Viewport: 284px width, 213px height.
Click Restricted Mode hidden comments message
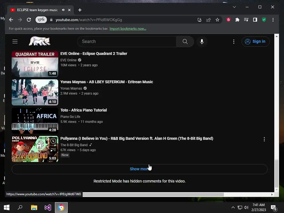[x=140, y=181]
